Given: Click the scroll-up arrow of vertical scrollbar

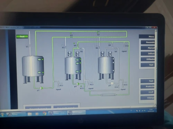Looking at the screenshot, I should pyautogui.click(x=156, y=31).
